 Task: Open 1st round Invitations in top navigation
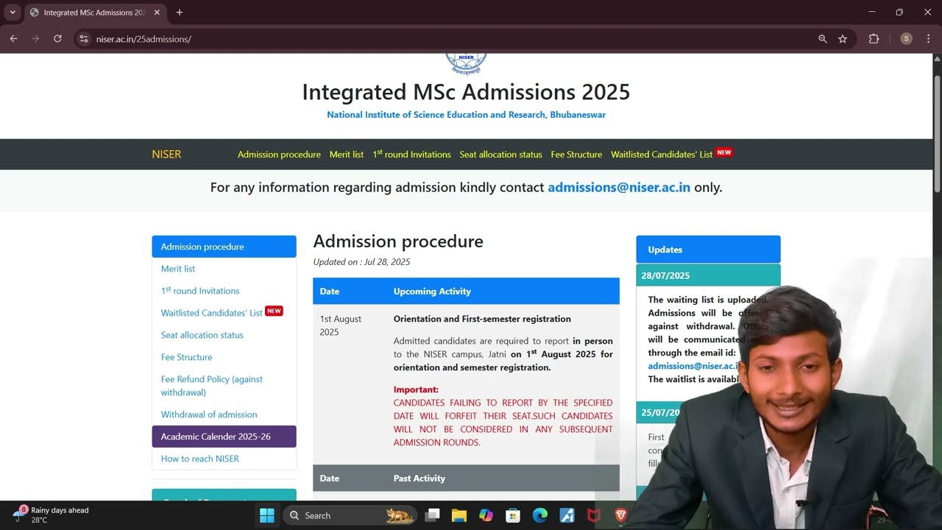[411, 155]
